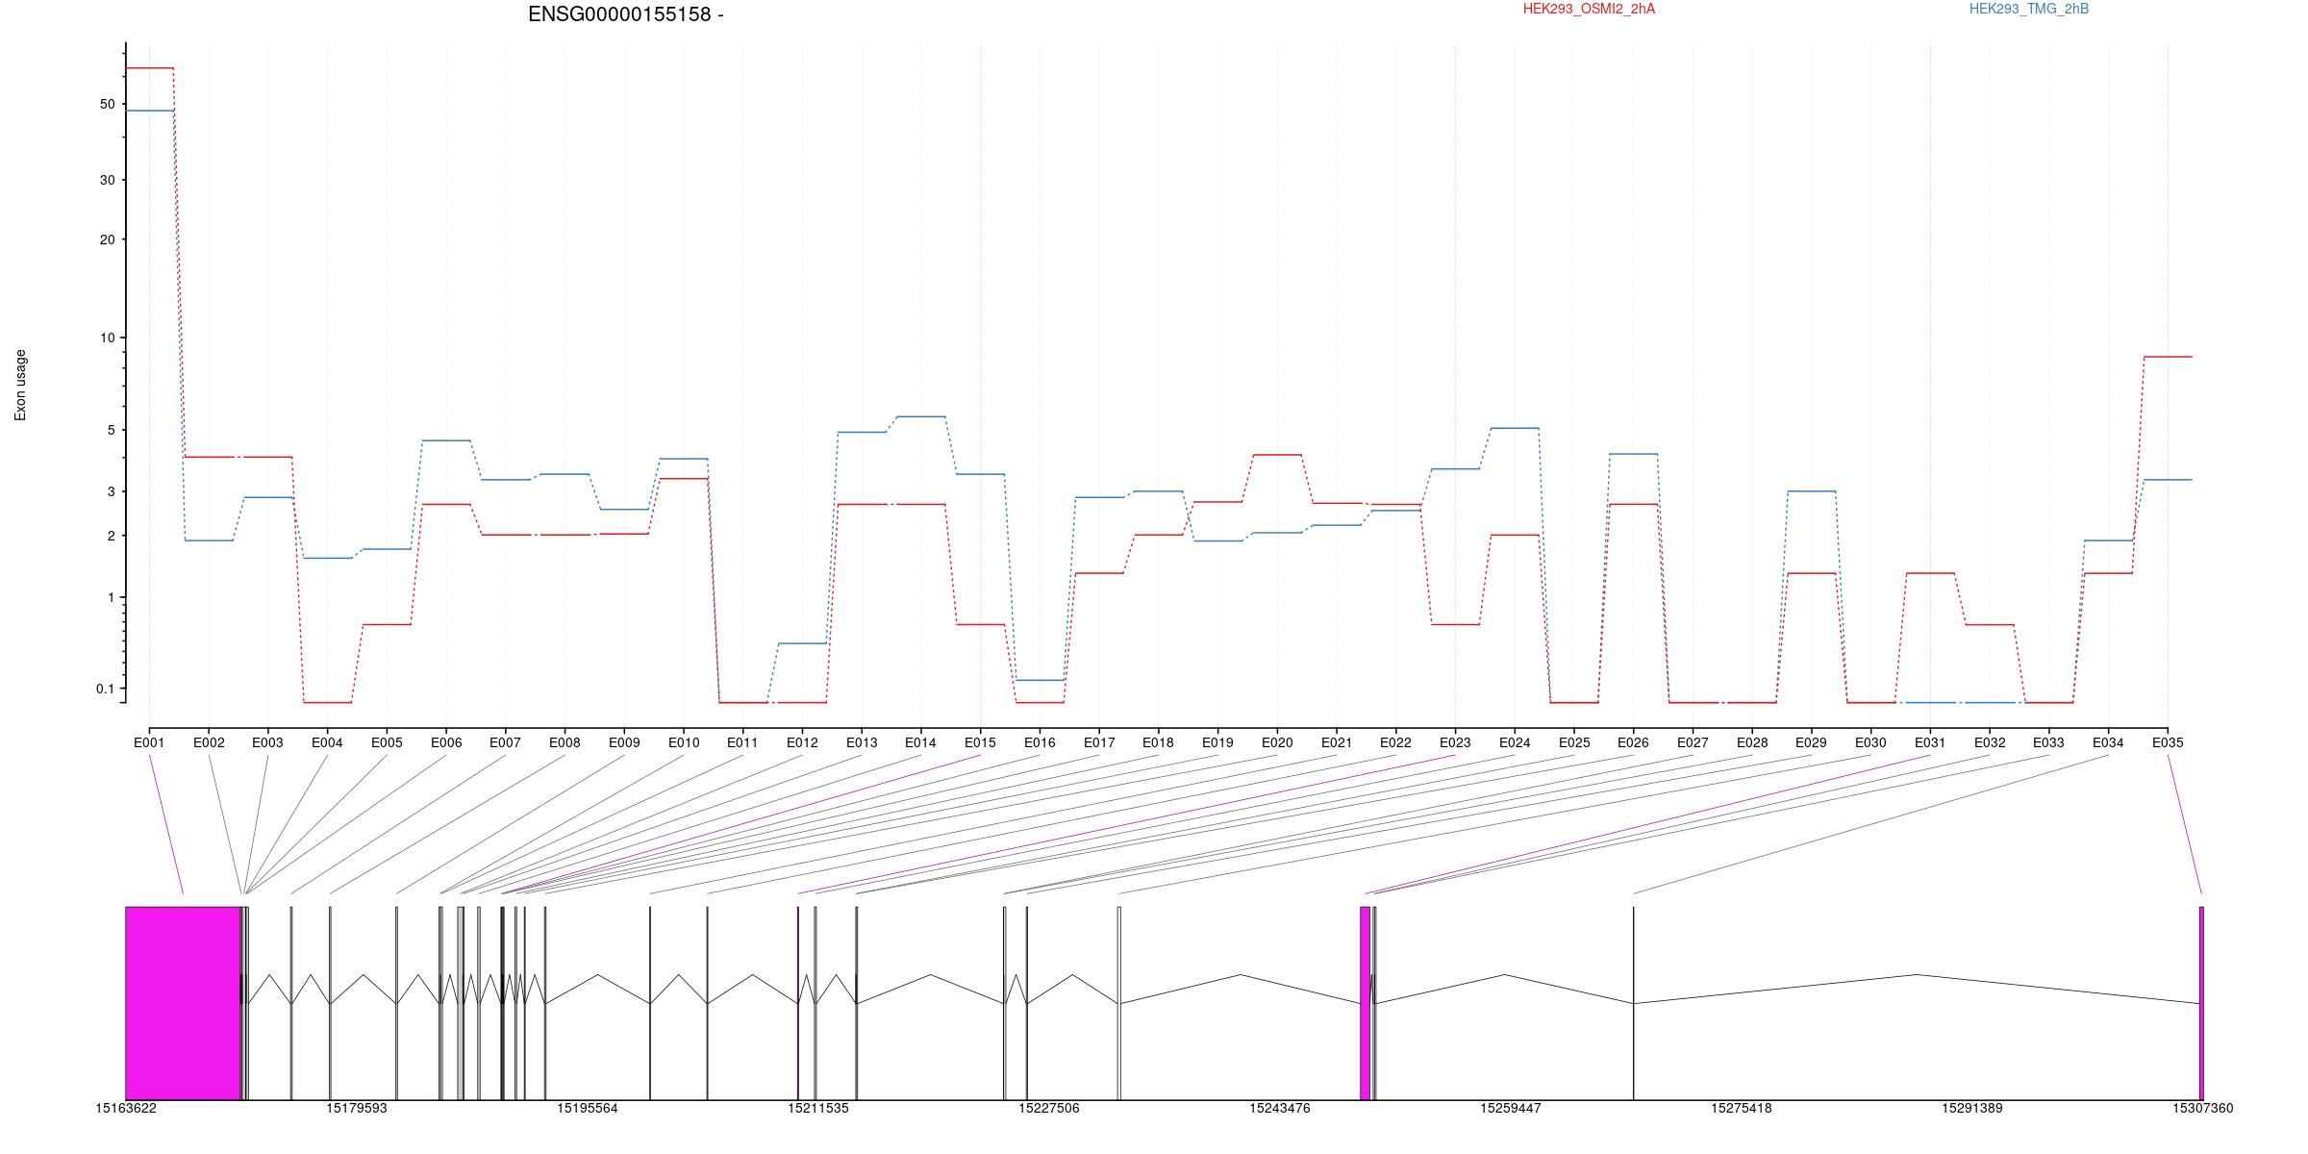Screen dimensions: 2308x1154
Task: Click exon label E002
Action: 209,742
